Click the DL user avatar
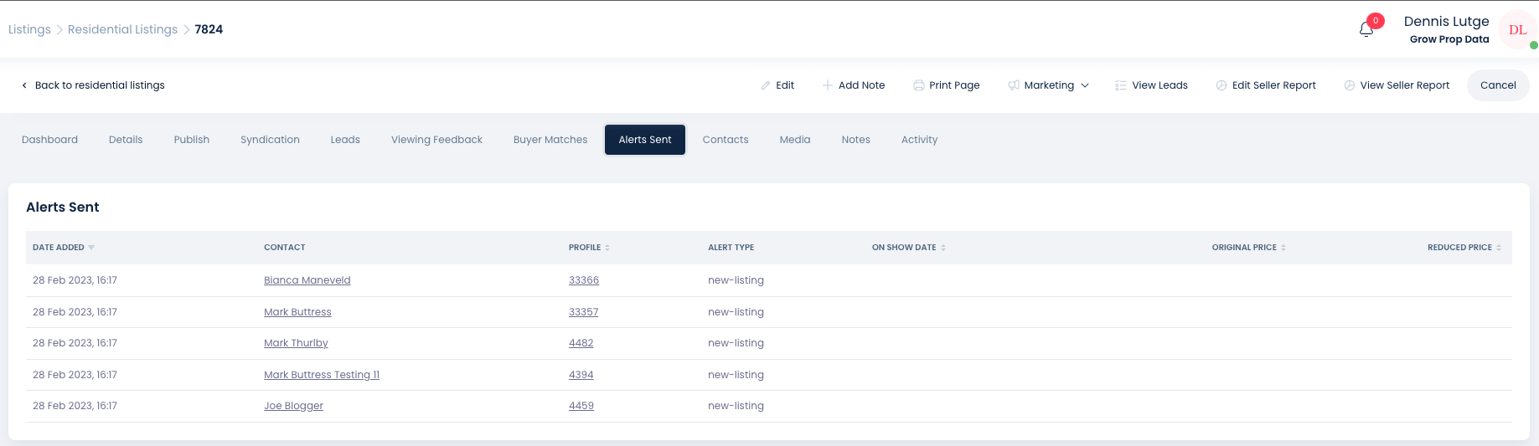This screenshot has width=1539, height=446. [1517, 30]
